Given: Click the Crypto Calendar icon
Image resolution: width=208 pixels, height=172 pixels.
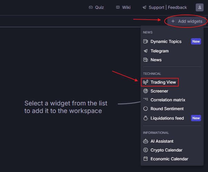Looking at the screenshot, I should coord(146,150).
